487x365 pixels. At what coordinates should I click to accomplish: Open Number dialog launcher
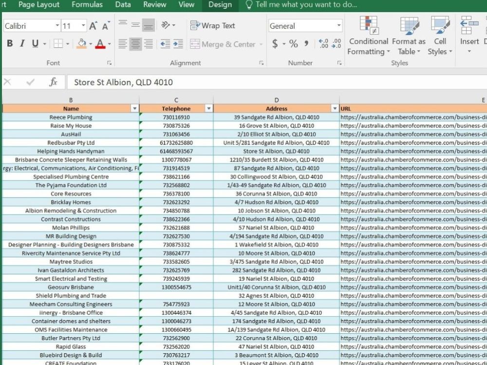coord(339,63)
